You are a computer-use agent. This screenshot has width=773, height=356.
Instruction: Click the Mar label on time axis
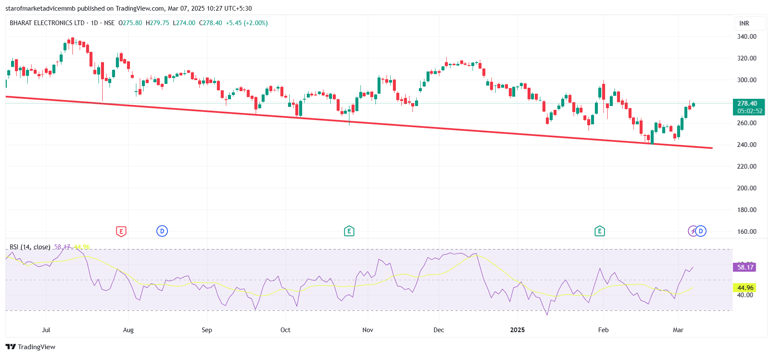(678, 330)
